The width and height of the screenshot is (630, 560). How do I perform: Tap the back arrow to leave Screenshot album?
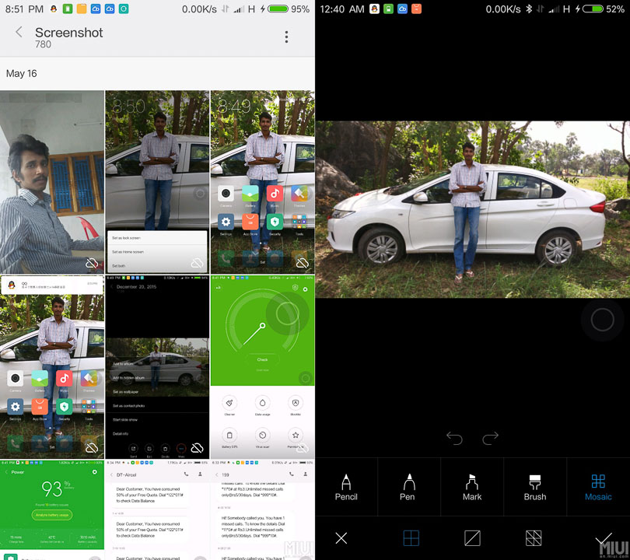17,33
